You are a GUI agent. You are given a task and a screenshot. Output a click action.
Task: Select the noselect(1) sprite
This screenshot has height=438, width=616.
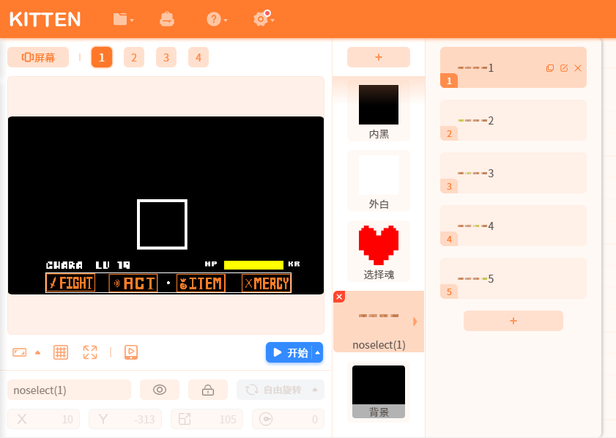click(379, 322)
